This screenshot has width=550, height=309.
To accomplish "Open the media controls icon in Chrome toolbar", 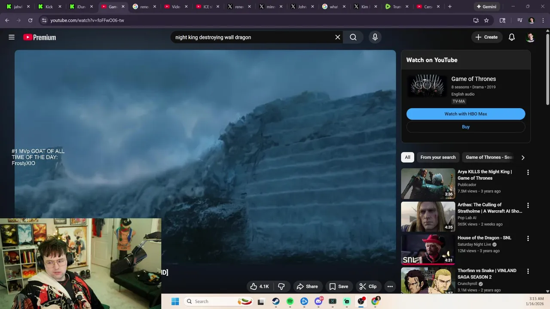I will pyautogui.click(x=520, y=20).
